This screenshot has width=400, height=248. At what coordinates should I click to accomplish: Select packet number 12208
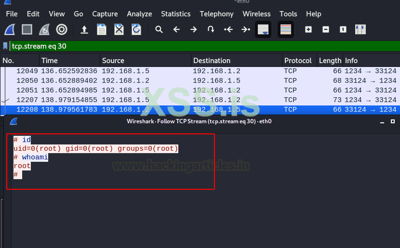200,110
